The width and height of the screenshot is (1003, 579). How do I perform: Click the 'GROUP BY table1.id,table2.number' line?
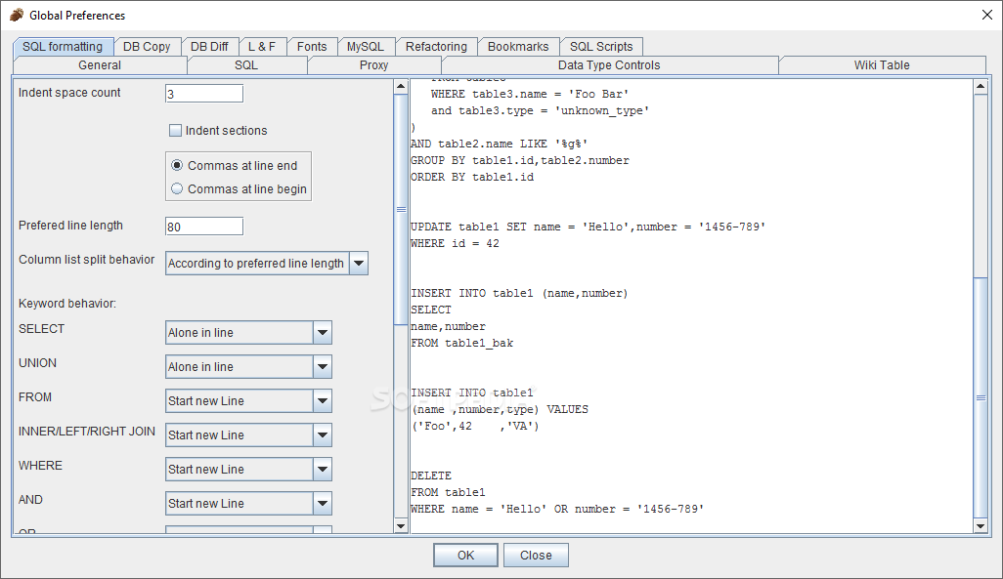pyautogui.click(x=520, y=160)
